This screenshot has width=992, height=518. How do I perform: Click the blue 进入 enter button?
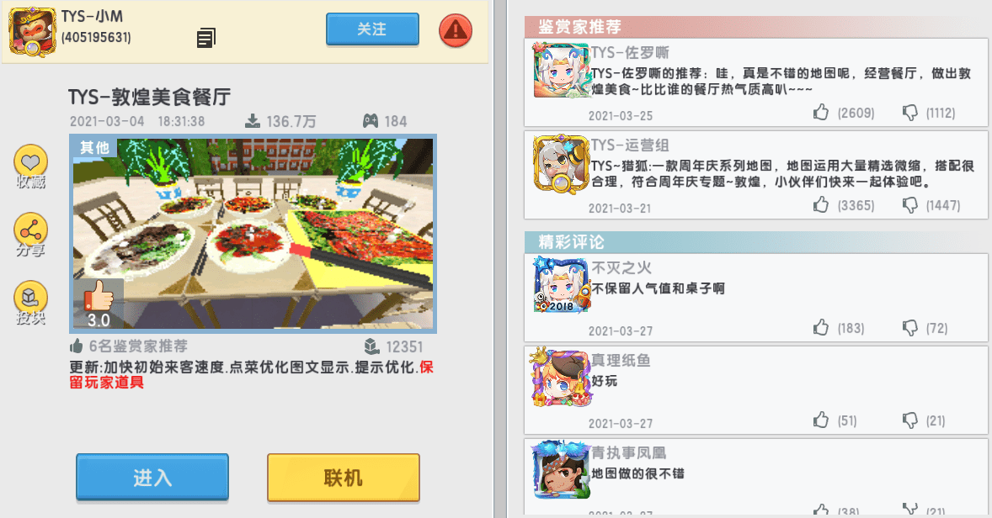coord(152,477)
